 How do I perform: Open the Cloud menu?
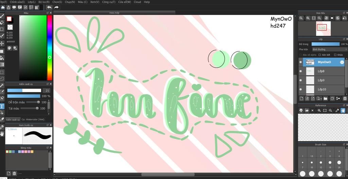coord(137,2)
